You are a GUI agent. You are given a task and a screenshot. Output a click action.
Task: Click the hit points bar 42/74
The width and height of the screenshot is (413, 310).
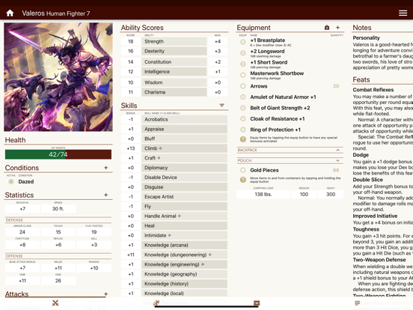pyautogui.click(x=58, y=154)
